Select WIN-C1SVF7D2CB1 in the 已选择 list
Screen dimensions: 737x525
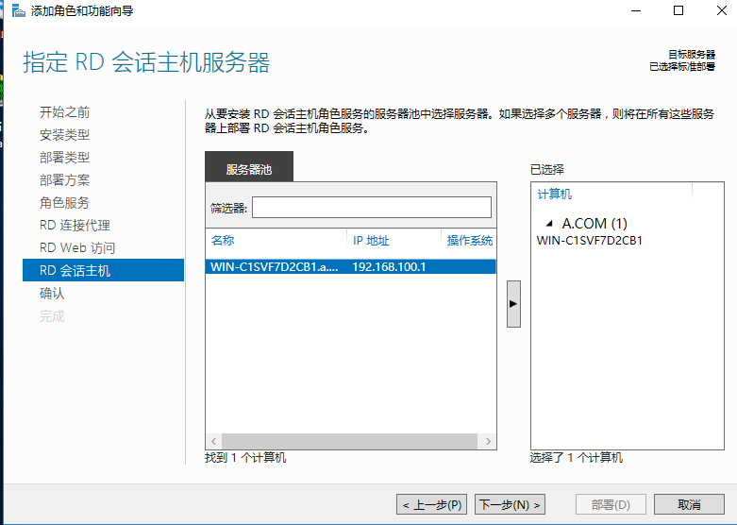(590, 241)
